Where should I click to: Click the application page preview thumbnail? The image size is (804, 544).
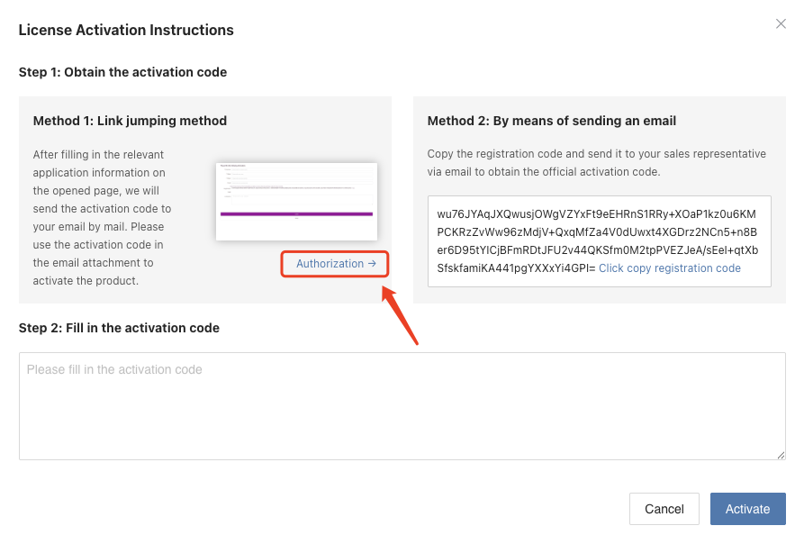296,202
